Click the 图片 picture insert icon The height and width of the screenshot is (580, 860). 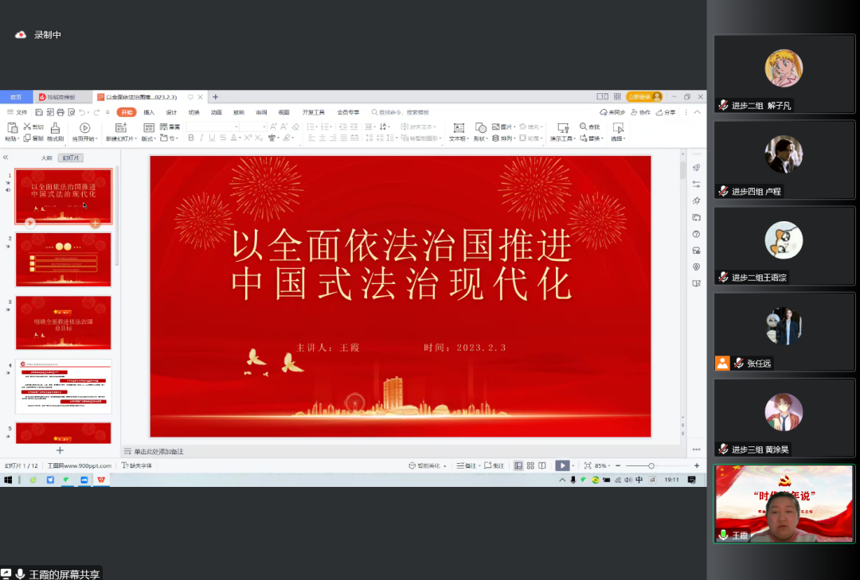click(497, 127)
